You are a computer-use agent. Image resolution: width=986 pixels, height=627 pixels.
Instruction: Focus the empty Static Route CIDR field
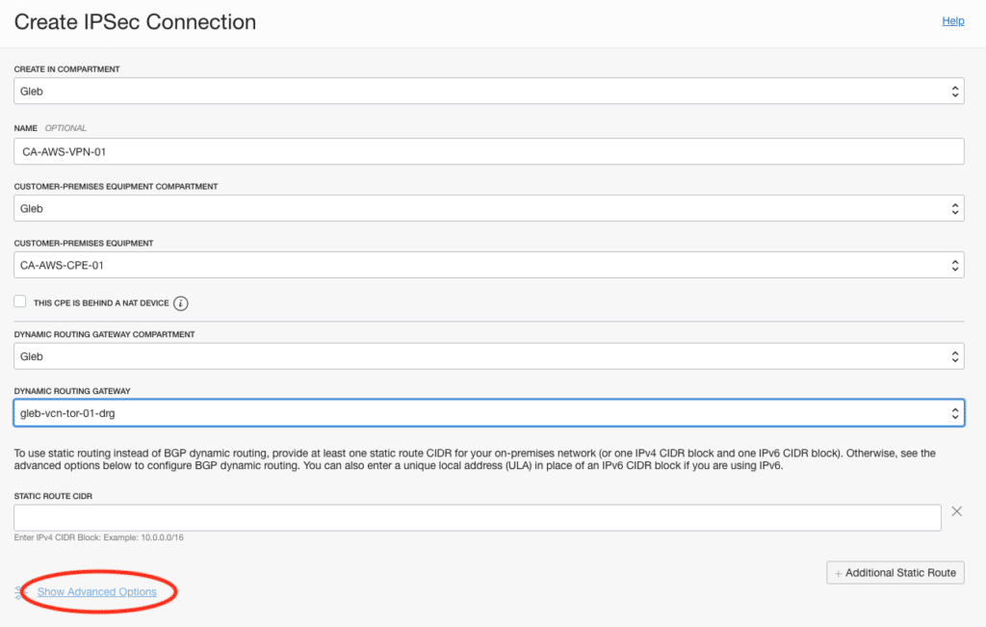[x=477, y=517]
